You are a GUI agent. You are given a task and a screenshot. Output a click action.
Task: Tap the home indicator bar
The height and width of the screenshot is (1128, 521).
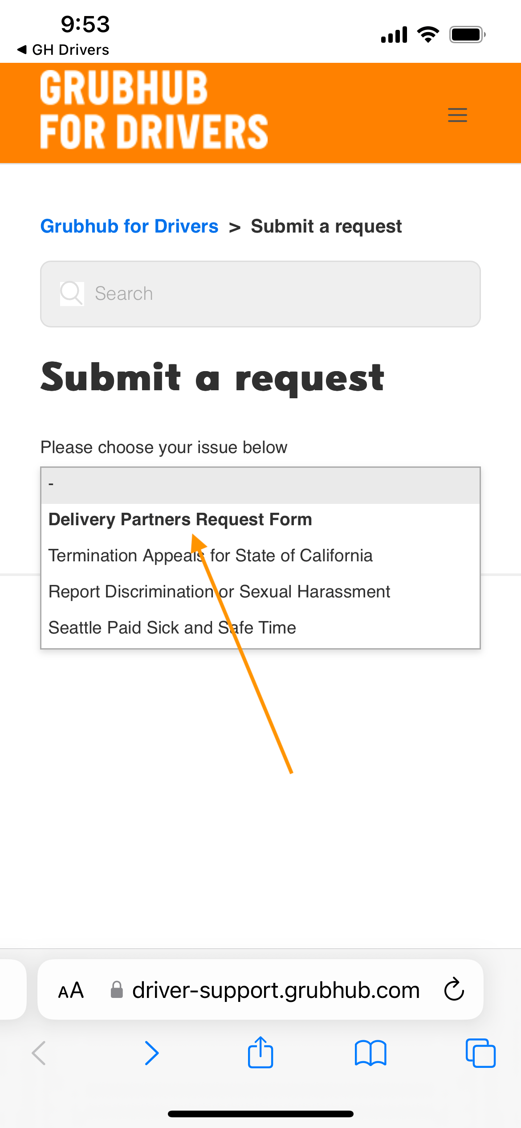pyautogui.click(x=260, y=1114)
